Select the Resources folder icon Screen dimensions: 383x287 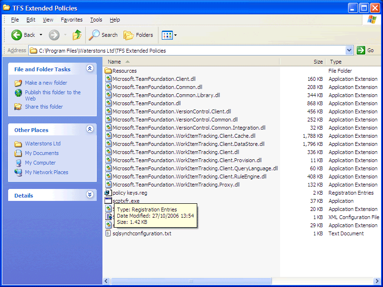108,71
